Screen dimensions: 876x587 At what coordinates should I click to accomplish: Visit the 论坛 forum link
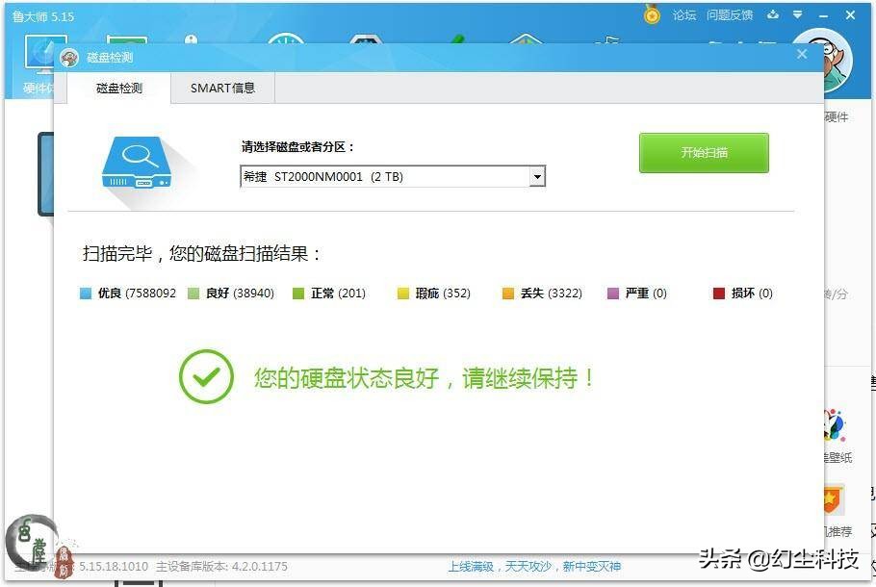coord(683,15)
